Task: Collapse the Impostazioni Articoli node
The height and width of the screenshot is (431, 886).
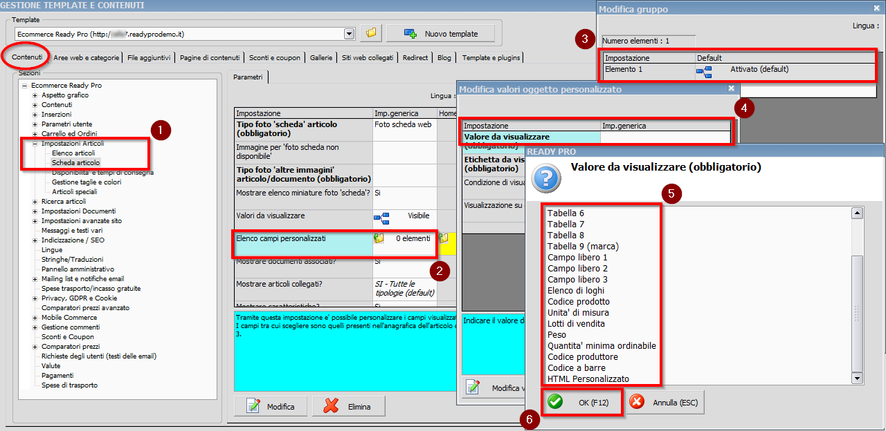Action: pyautogui.click(x=35, y=144)
